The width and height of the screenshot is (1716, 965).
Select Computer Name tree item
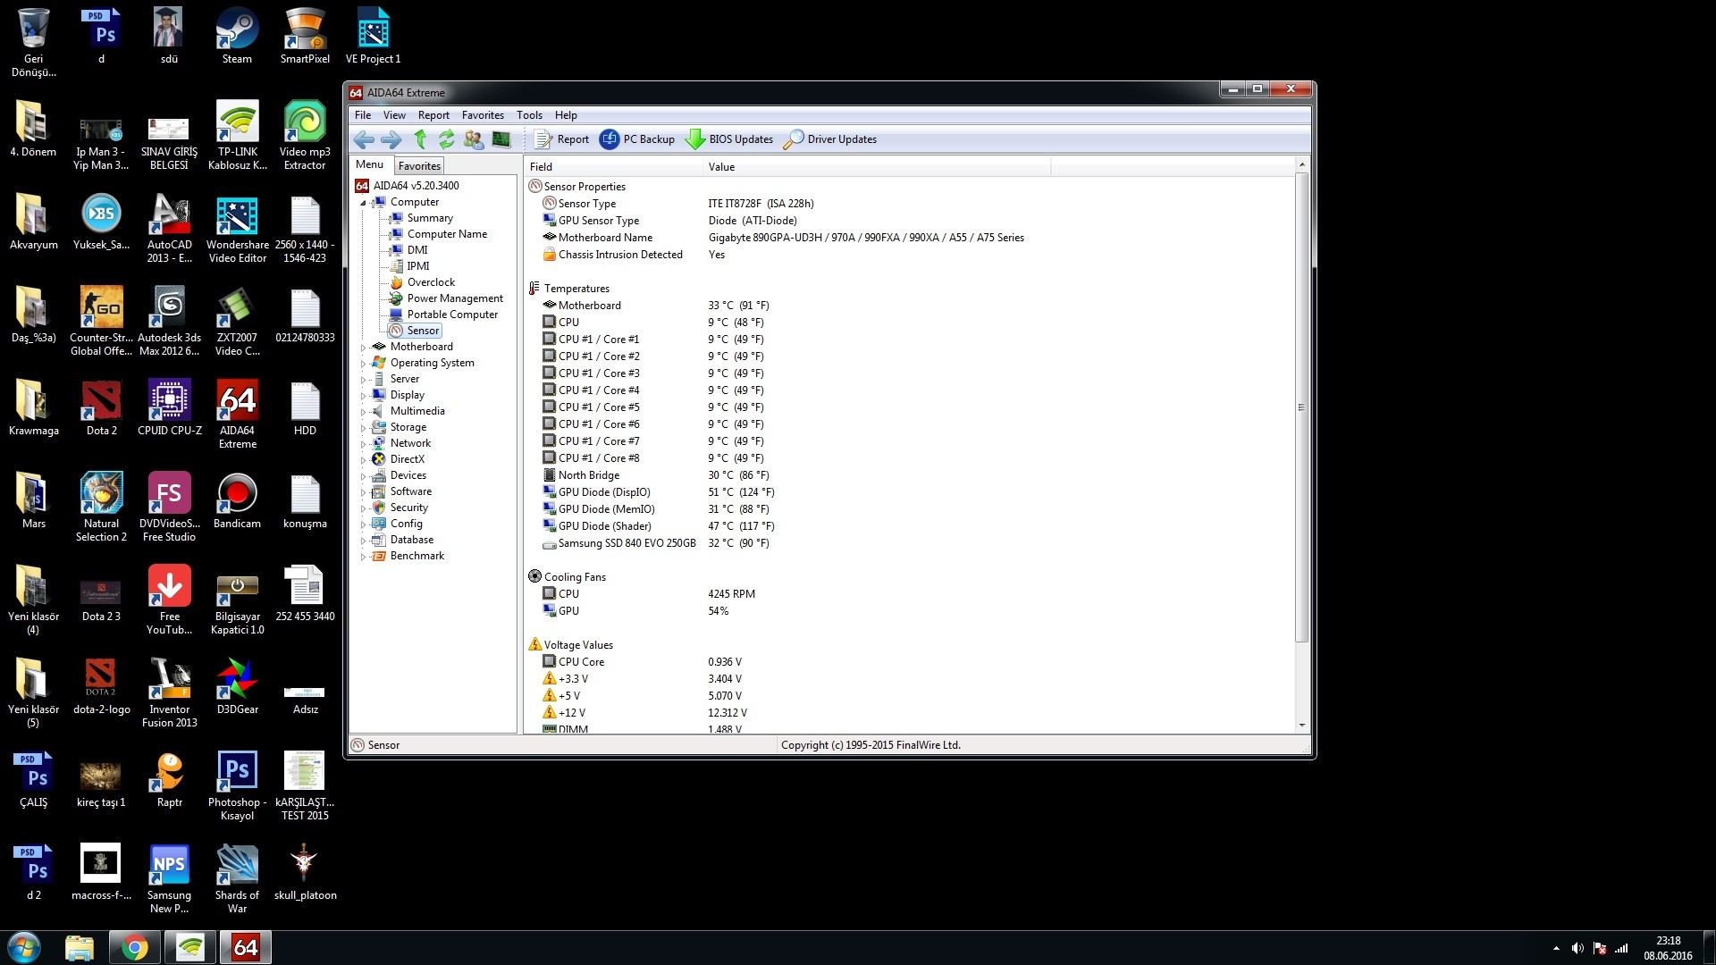(x=447, y=234)
